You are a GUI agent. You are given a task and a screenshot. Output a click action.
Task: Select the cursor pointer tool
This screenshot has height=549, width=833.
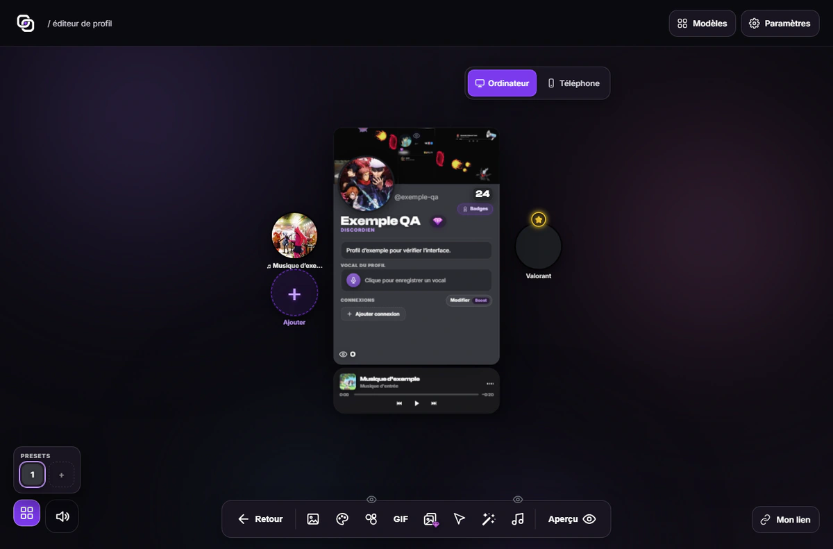click(460, 519)
